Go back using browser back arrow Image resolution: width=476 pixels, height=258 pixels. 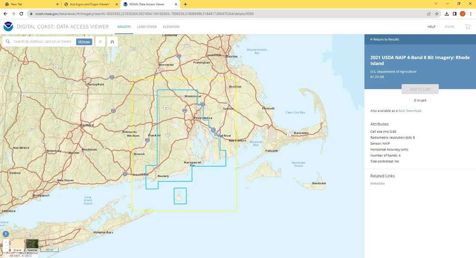point(5,14)
